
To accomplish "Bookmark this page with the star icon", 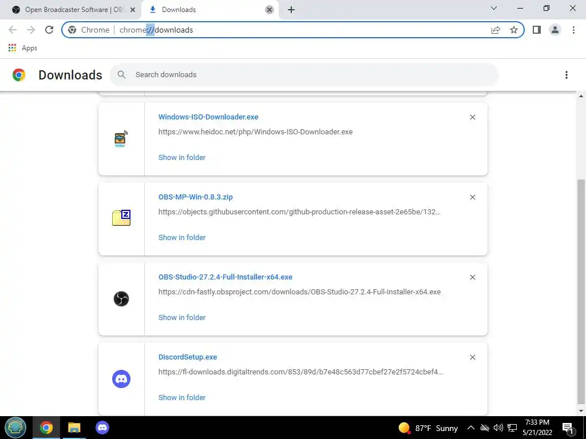I will click(514, 30).
